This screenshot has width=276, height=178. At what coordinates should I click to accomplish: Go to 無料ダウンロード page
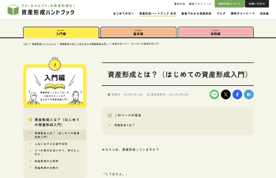(x=243, y=14)
